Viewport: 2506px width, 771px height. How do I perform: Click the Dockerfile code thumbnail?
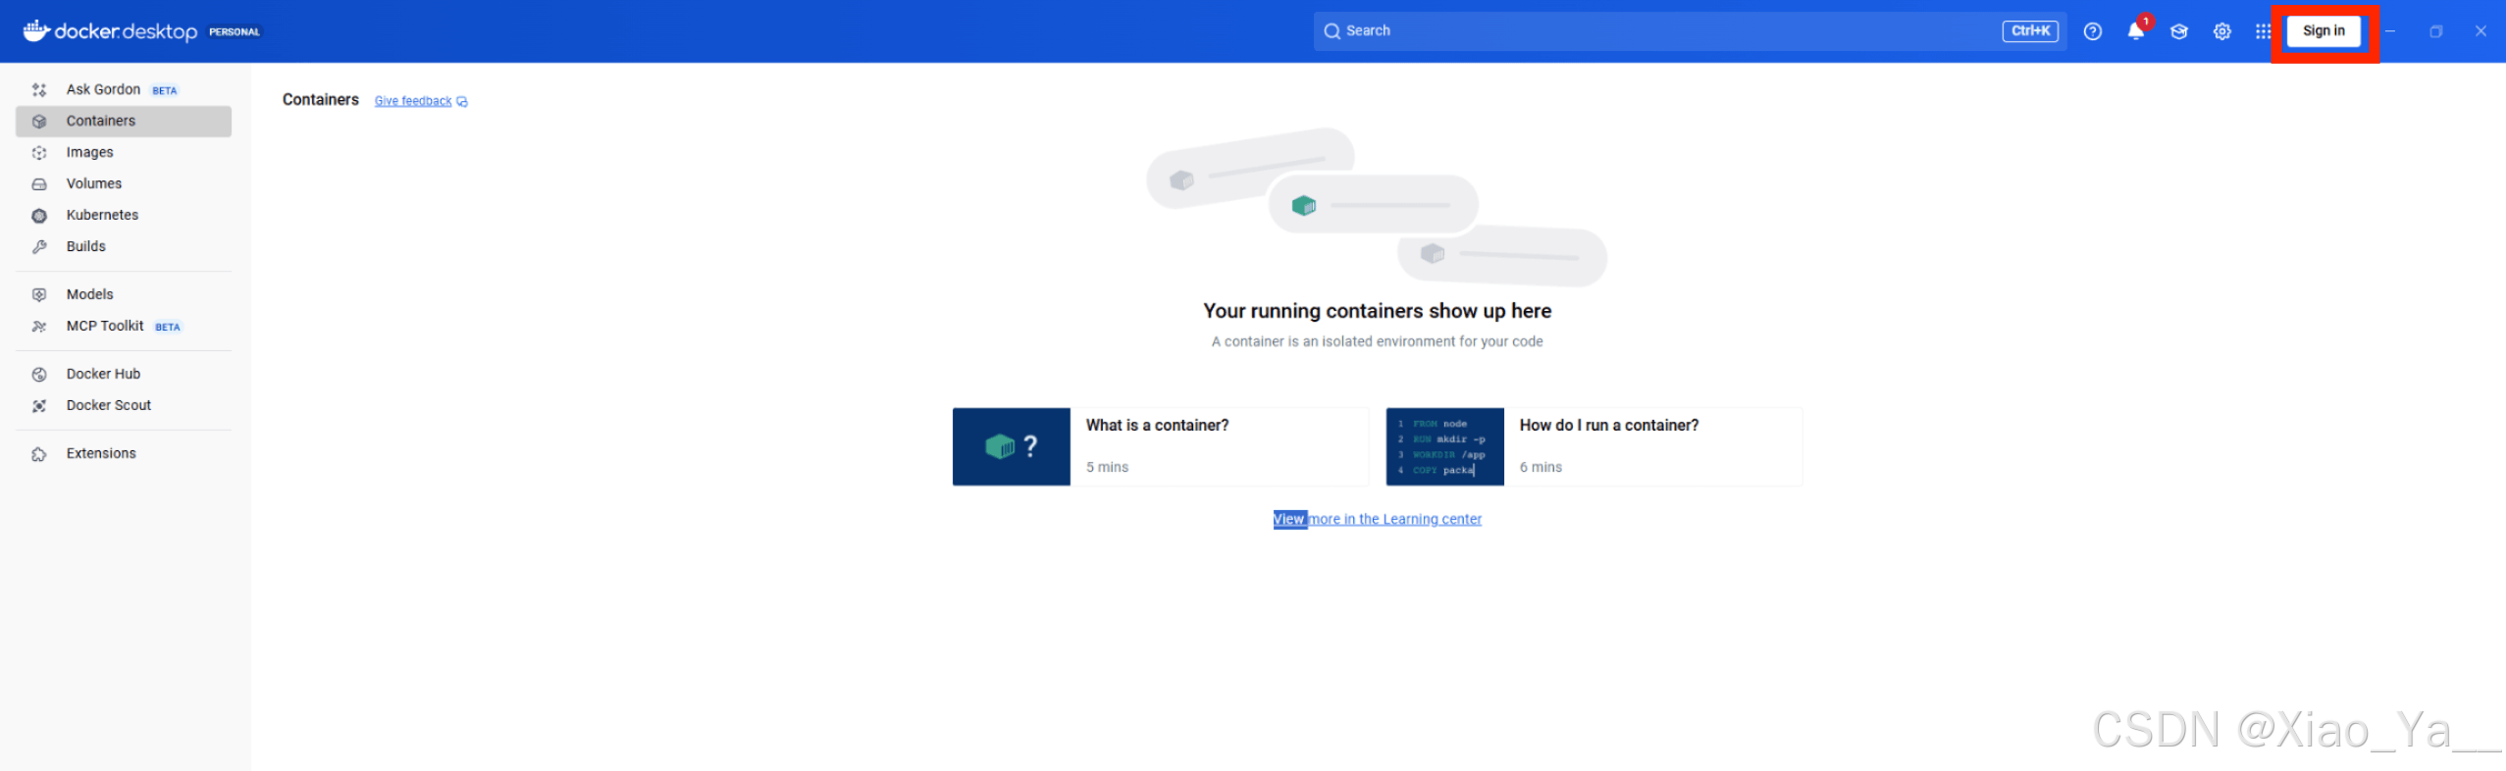pos(1445,446)
